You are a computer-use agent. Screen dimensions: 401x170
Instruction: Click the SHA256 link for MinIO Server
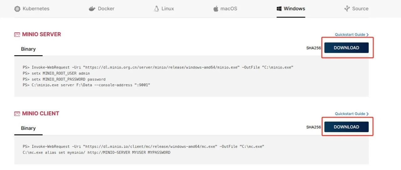click(314, 48)
